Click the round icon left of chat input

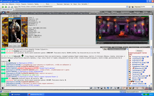pyautogui.click(x=3, y=88)
